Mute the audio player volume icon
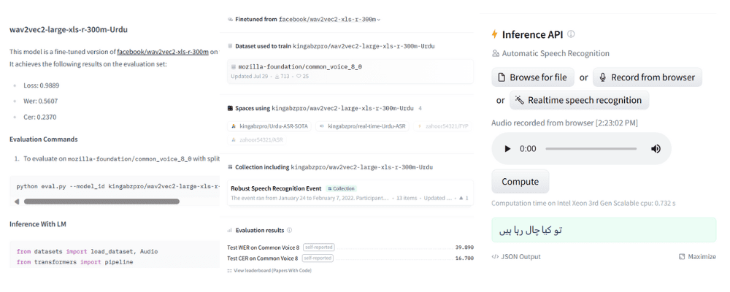 pyautogui.click(x=656, y=149)
